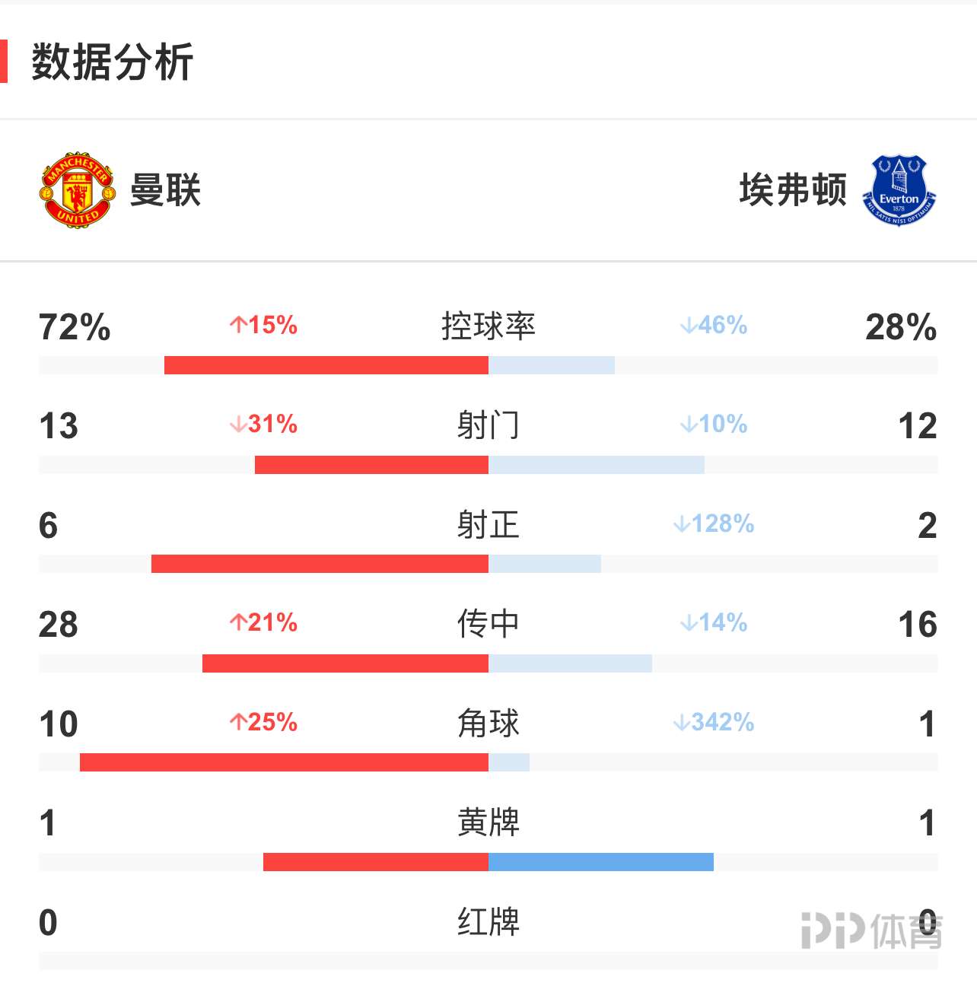Tap the PP体育 watermark logo
Image resolution: width=977 pixels, height=983 pixels.
[x=872, y=931]
